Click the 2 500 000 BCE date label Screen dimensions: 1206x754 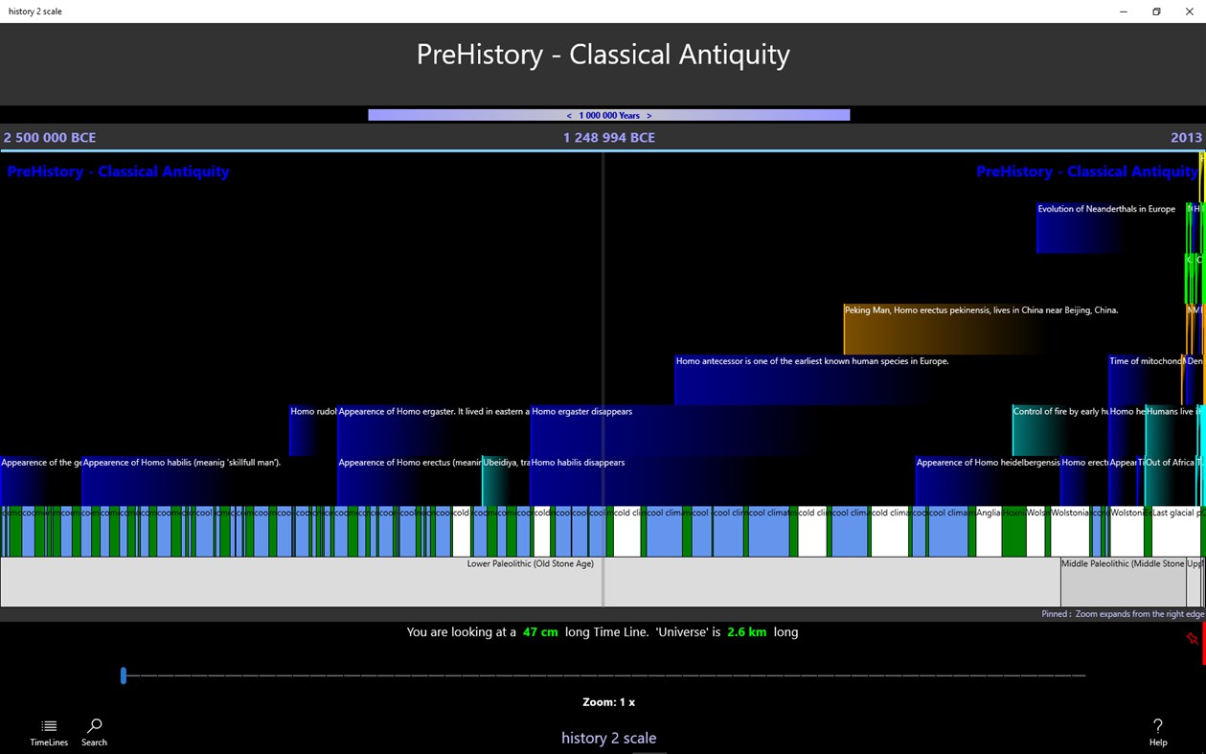click(49, 137)
